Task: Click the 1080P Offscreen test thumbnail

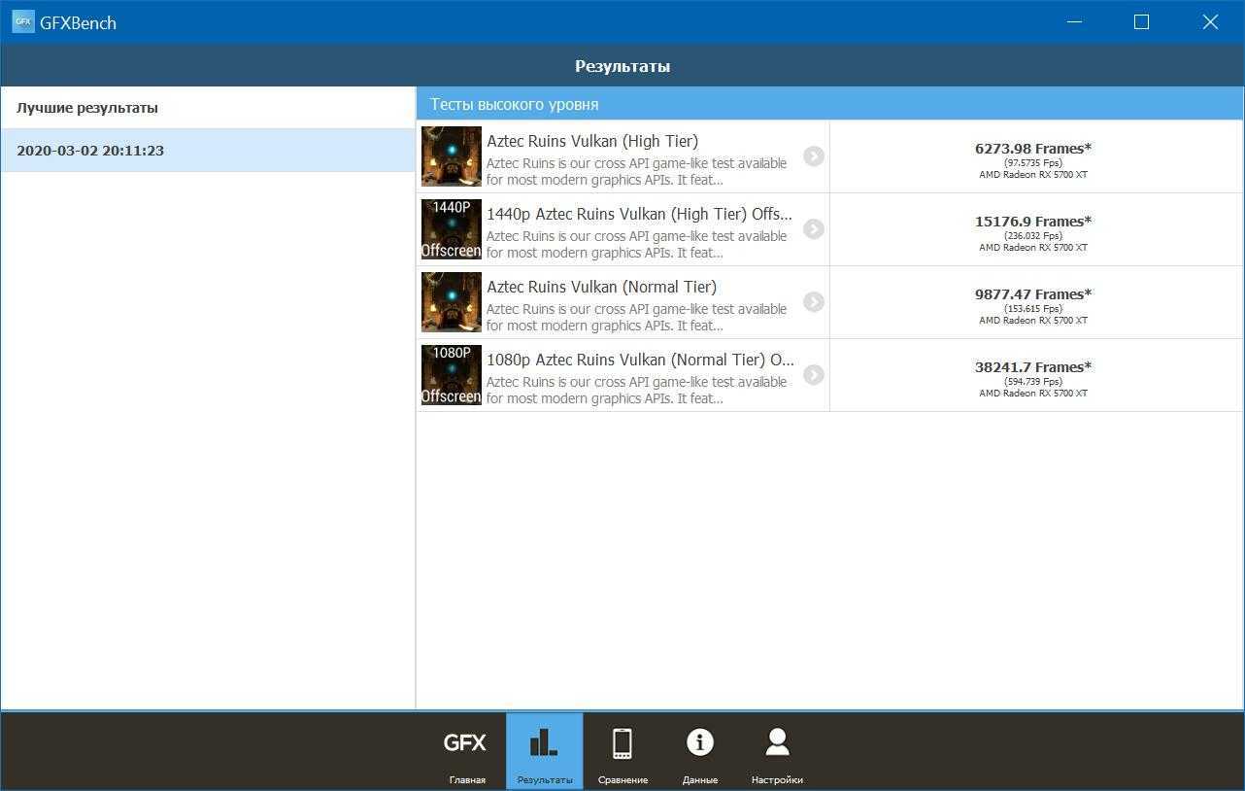Action: click(x=452, y=375)
